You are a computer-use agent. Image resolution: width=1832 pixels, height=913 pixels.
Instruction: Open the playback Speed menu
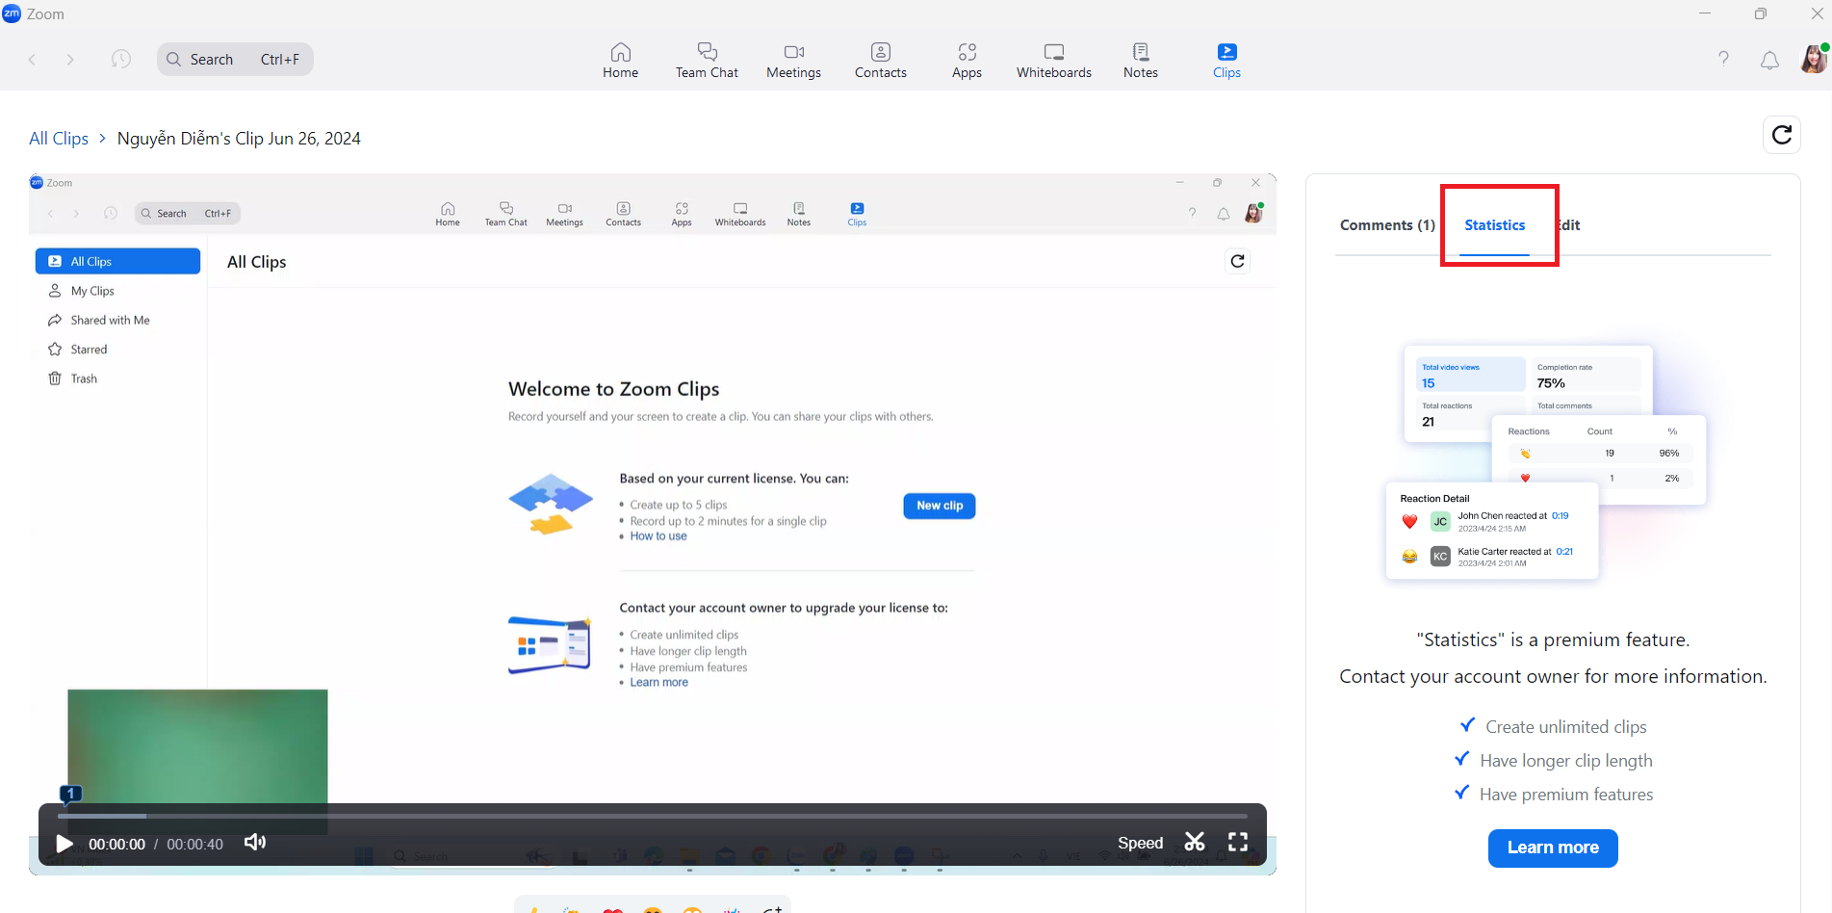coord(1140,843)
